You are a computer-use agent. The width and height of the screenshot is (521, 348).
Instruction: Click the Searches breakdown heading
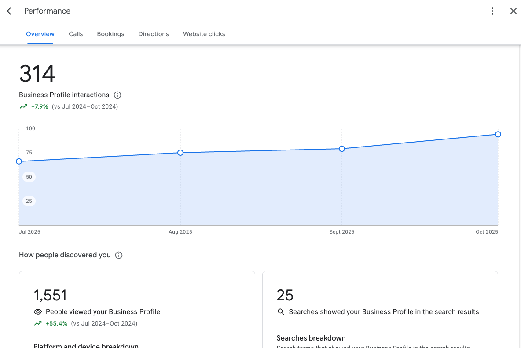click(x=311, y=338)
